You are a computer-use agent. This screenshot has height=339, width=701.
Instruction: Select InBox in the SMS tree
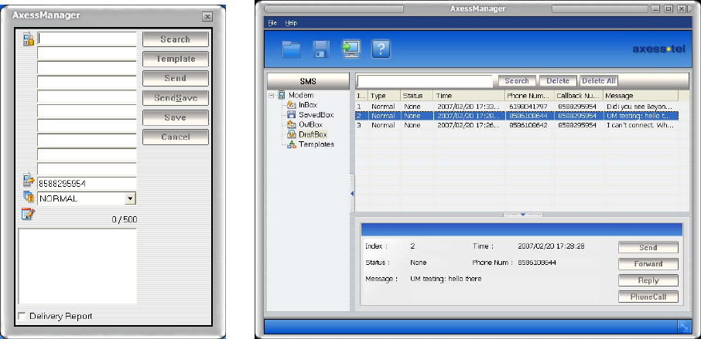coord(308,105)
